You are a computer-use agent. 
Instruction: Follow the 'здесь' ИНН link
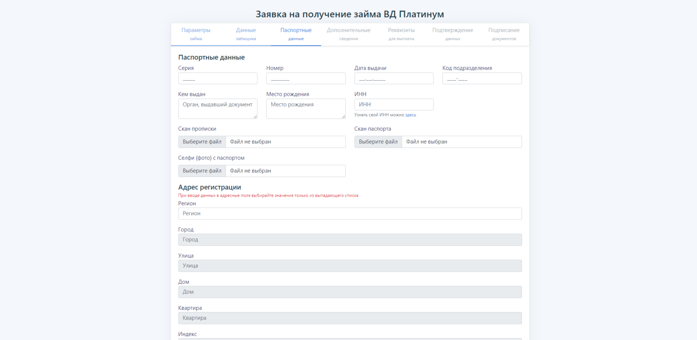(410, 115)
